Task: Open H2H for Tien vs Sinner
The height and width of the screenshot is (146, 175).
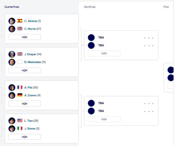Action: coord(24,137)
